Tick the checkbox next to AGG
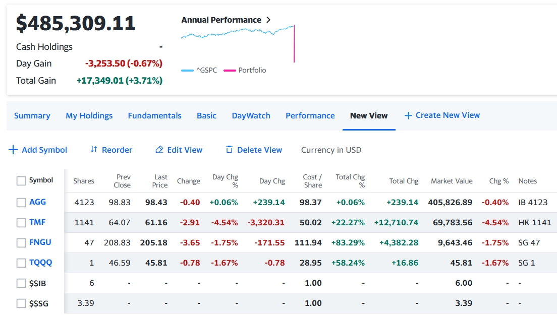Screen dimensions: 557x318 point(21,202)
